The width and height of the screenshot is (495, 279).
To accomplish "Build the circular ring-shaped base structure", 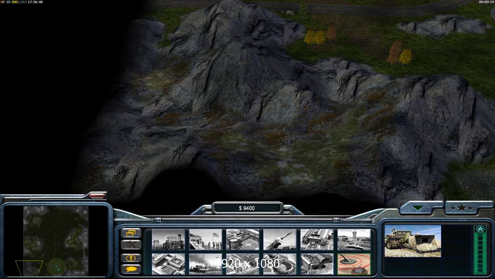I will pyautogui.click(x=280, y=264).
